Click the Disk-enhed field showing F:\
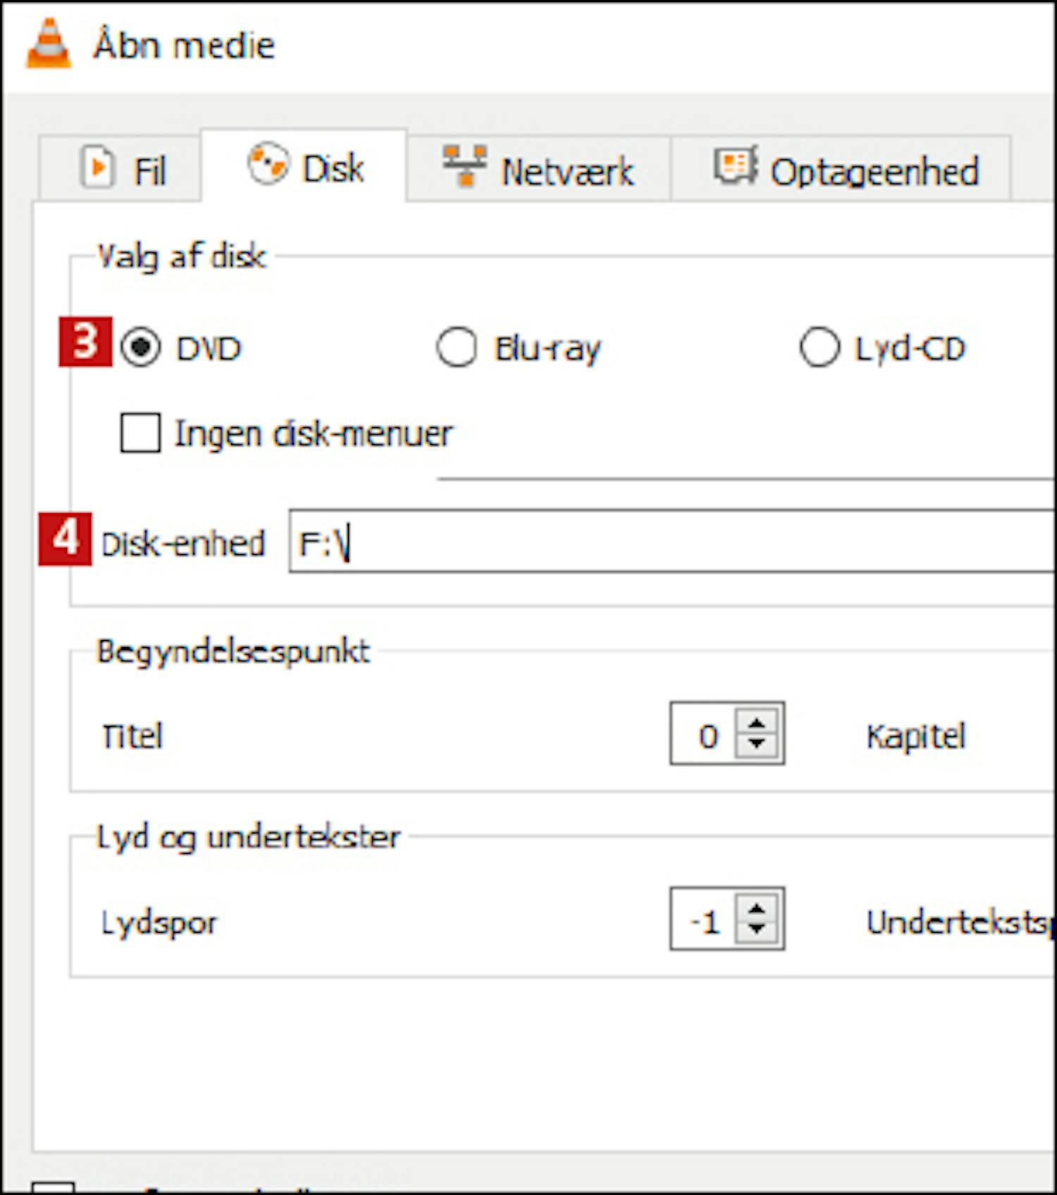1057x1195 pixels. [672, 541]
